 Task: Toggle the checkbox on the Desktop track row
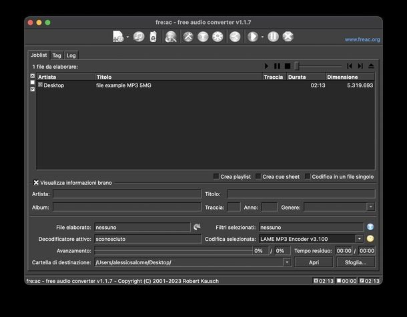pyautogui.click(x=40, y=85)
